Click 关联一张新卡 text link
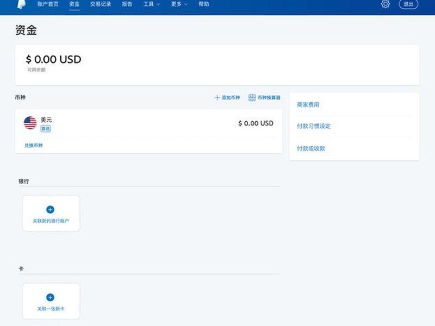Image resolution: width=435 pixels, height=326 pixels. click(51, 309)
